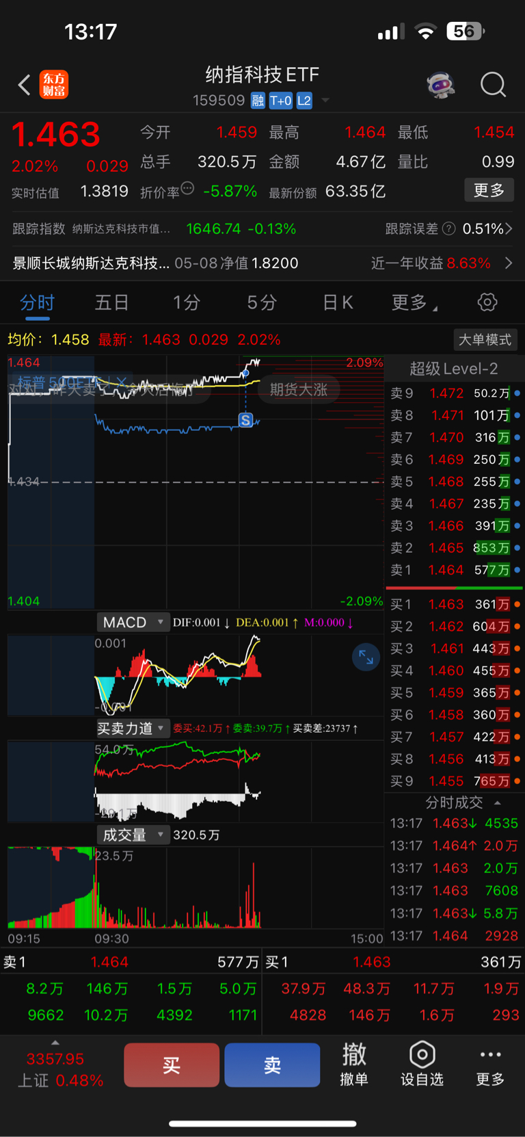The image size is (525, 1137).
Task: Tap the bottom 买1 1.463 queue row
Action: 393,962
